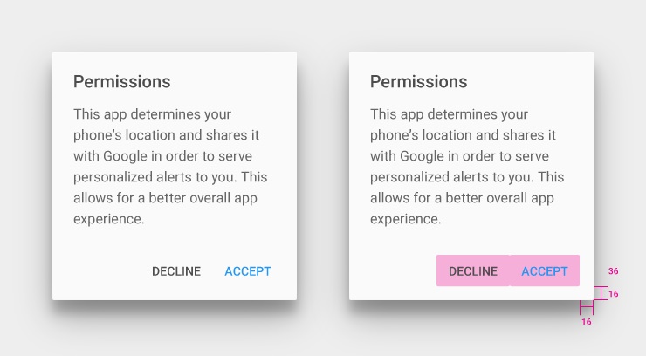Screen dimensions: 646x356
Task: Click the 16 label beside vertical spacing marker
Action: [x=613, y=294]
